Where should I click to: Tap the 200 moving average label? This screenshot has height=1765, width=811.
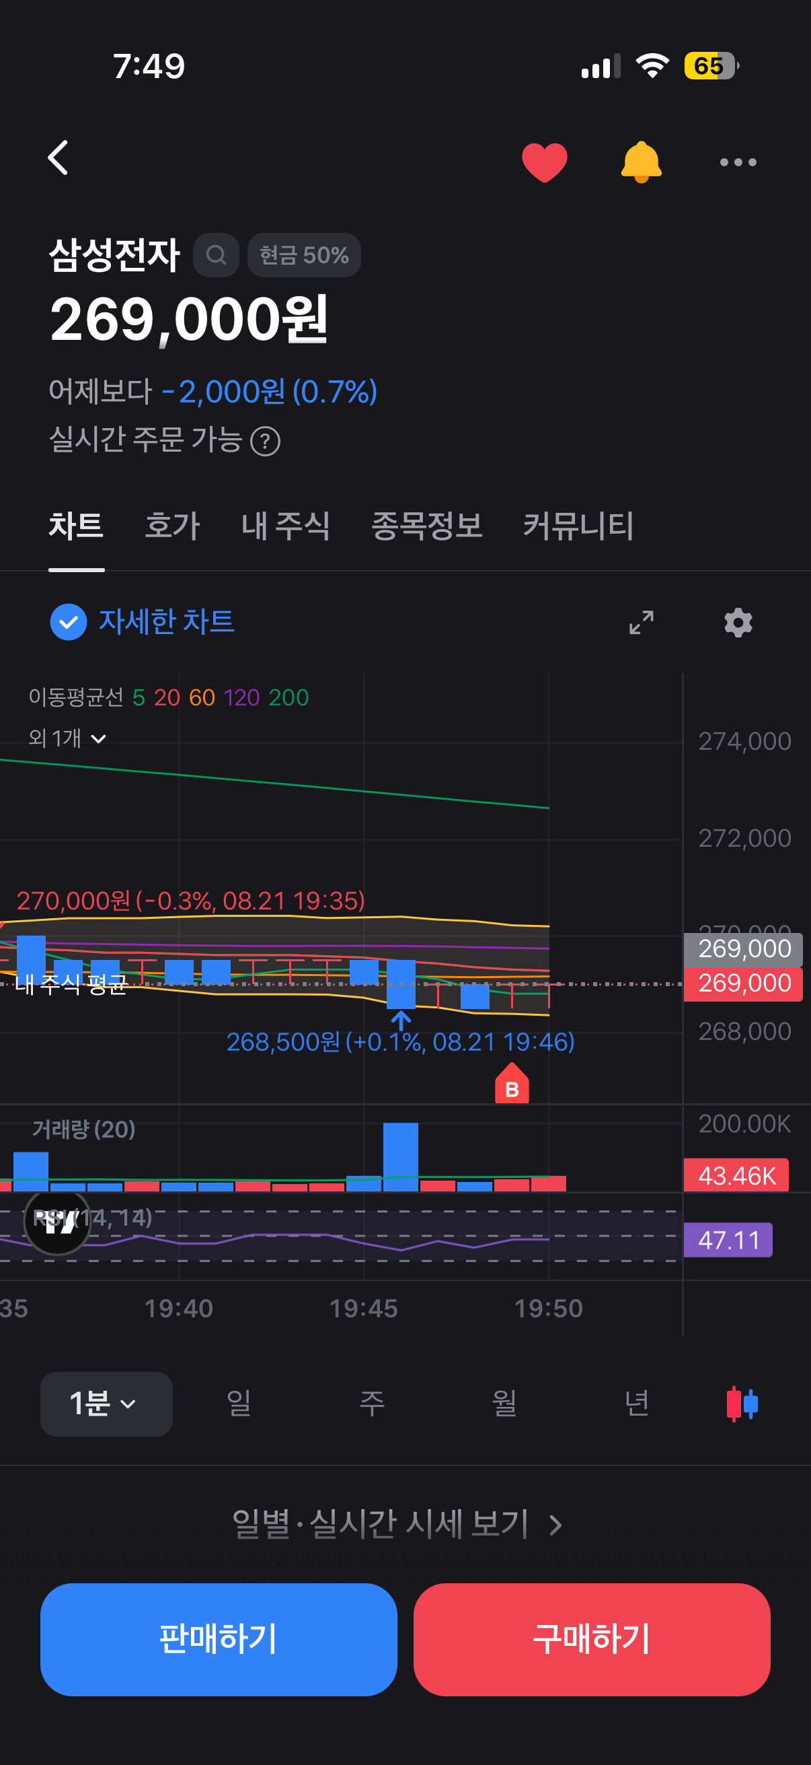(288, 697)
